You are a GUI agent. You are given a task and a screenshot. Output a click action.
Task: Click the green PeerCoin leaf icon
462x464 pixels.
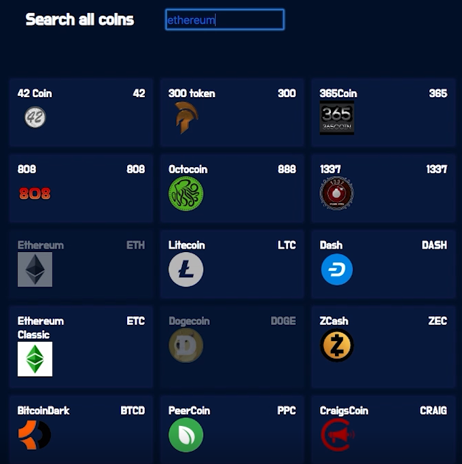tap(185, 435)
